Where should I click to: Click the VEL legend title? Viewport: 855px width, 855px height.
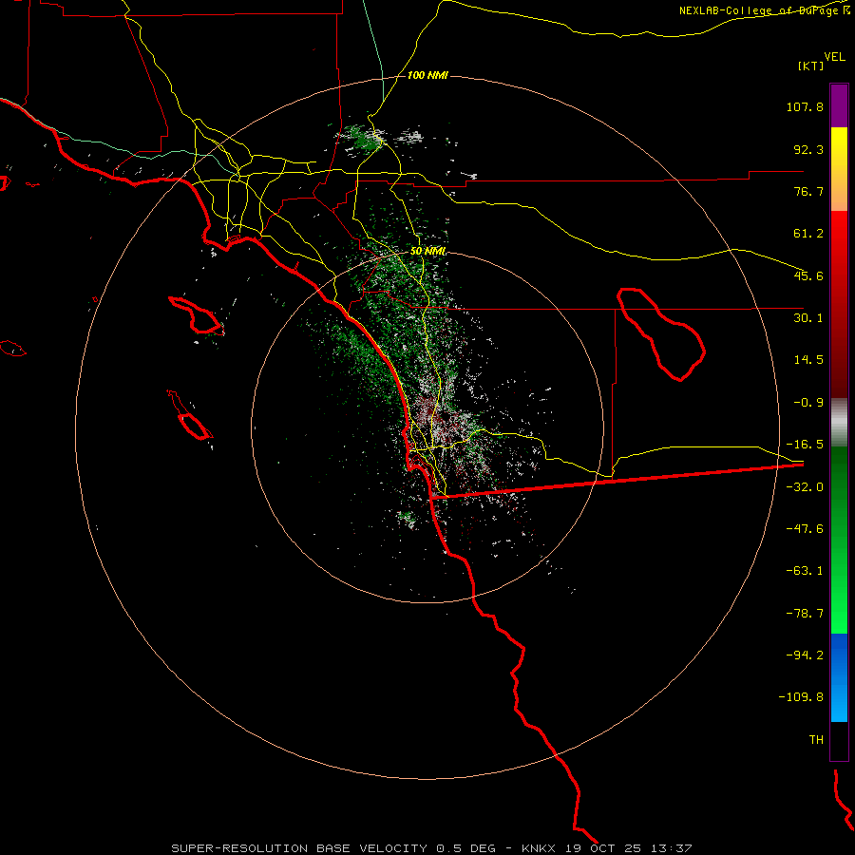834,57
